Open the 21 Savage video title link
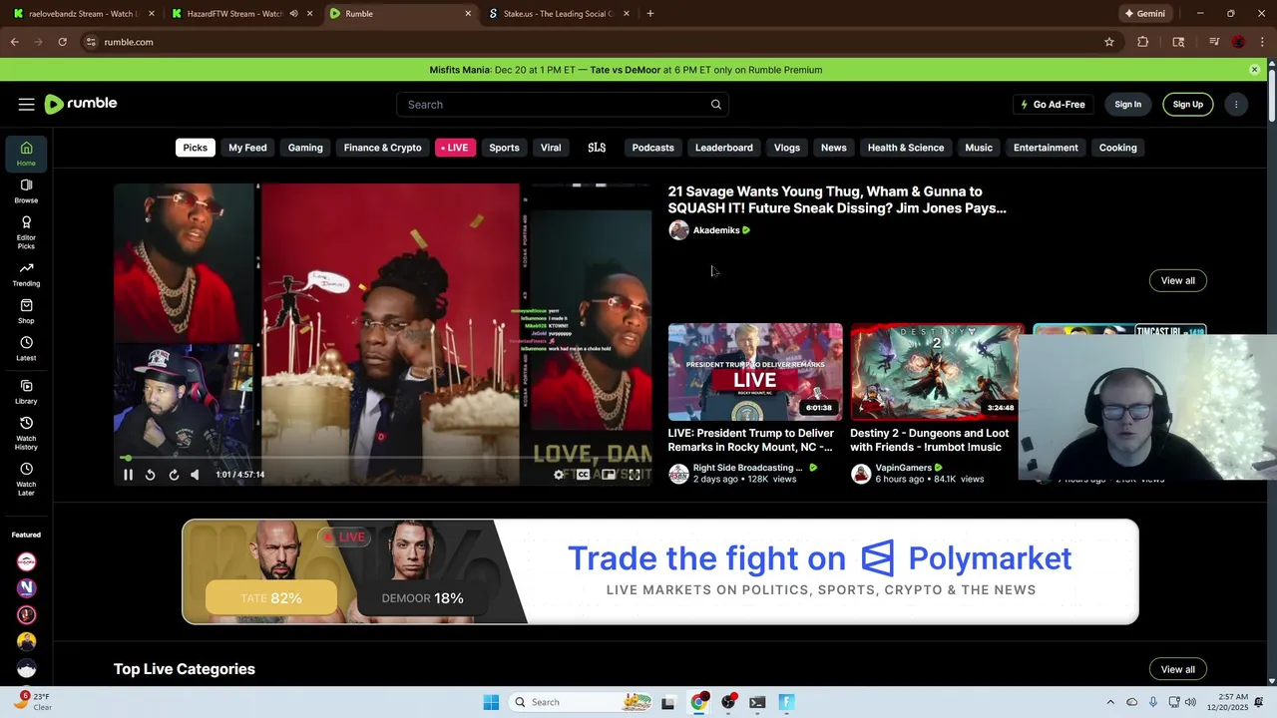1277x718 pixels. coord(837,199)
